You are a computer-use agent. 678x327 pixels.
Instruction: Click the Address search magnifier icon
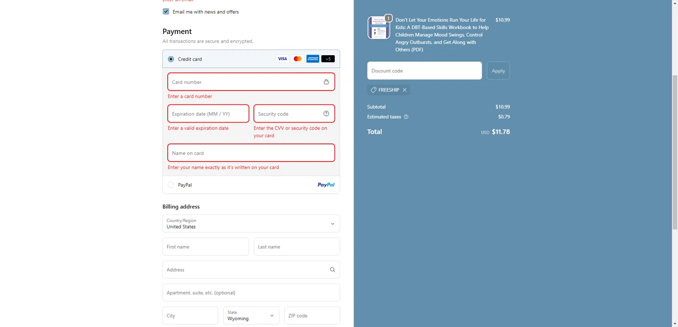pos(332,270)
